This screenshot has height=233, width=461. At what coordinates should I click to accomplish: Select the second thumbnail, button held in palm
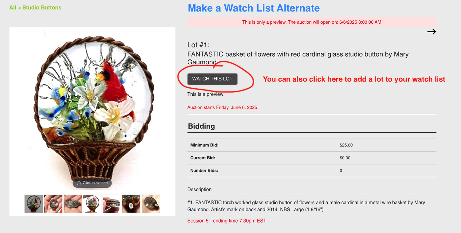point(53,204)
